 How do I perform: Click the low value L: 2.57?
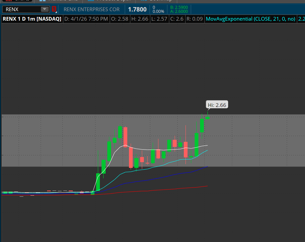159,19
